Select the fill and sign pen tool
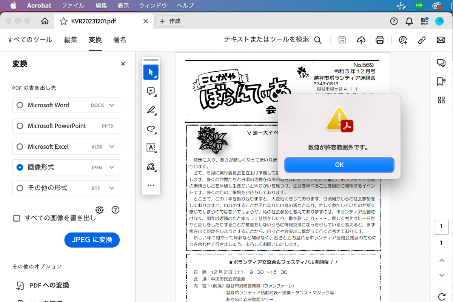453x302 pixels. (x=151, y=166)
